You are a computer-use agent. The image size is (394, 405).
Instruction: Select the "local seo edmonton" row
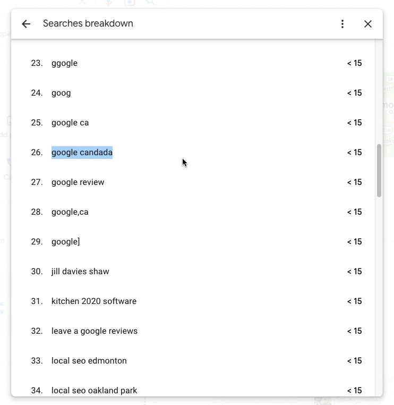[x=89, y=361]
